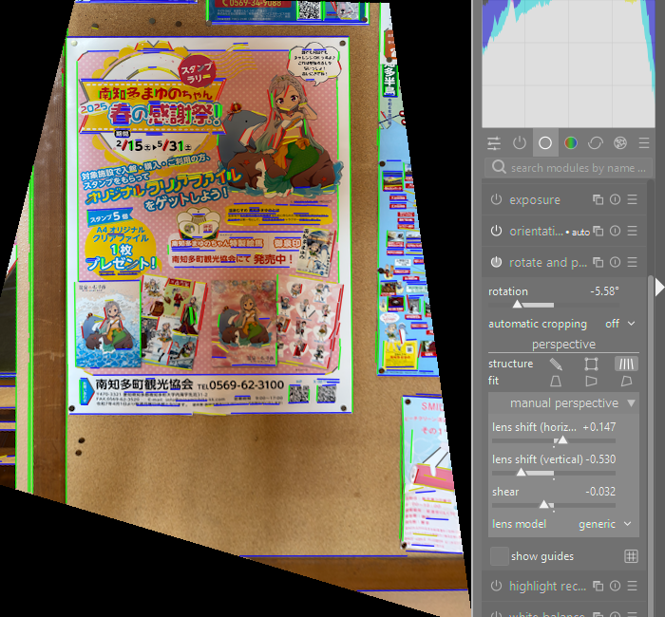Viewport: 665px width, 617px height.
Task: Click the shear value -0.032
Action: click(x=600, y=492)
